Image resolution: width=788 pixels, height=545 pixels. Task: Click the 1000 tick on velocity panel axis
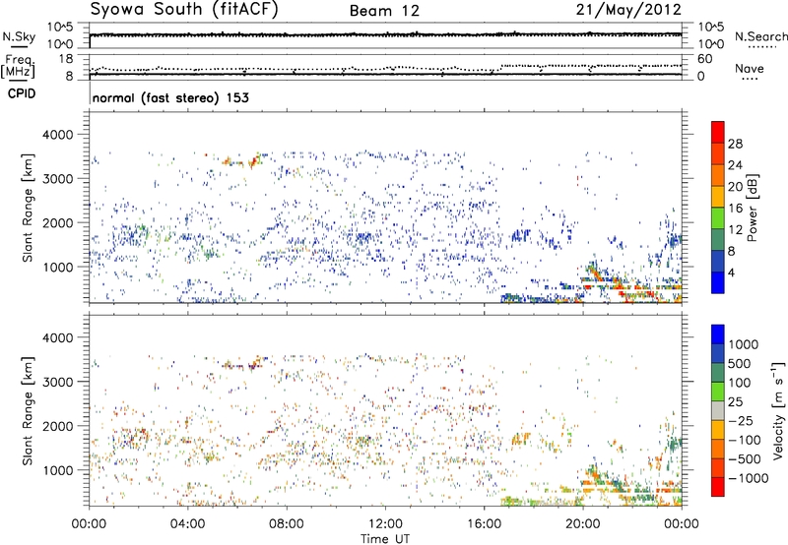tap(57, 470)
